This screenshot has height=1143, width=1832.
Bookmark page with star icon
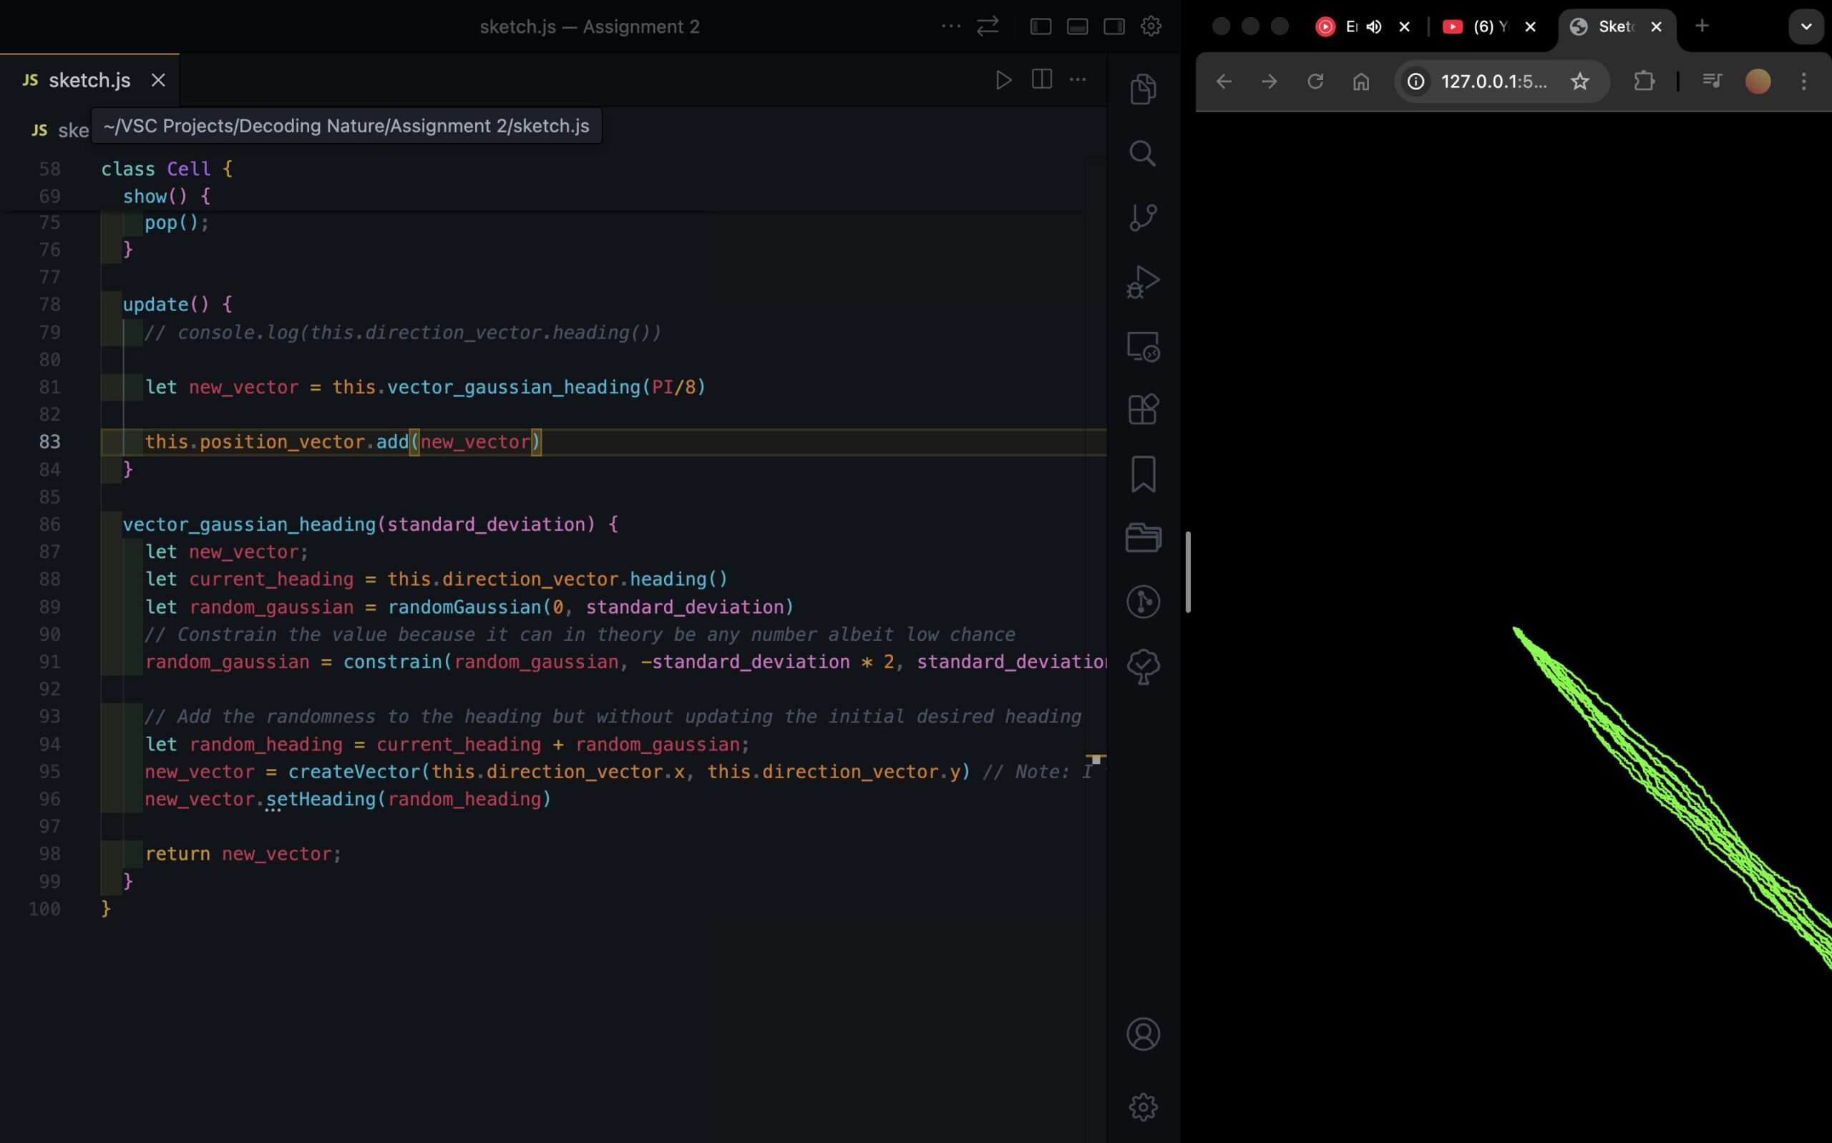point(1579,81)
